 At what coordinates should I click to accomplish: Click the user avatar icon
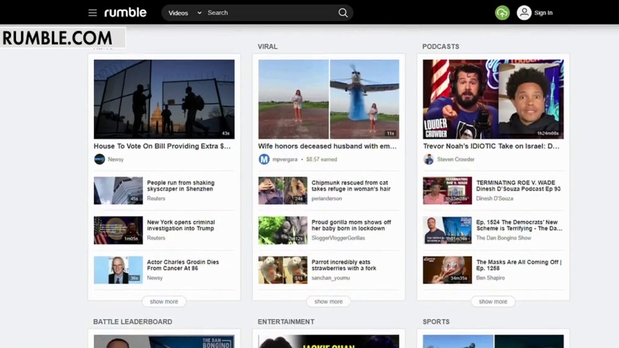(x=524, y=13)
